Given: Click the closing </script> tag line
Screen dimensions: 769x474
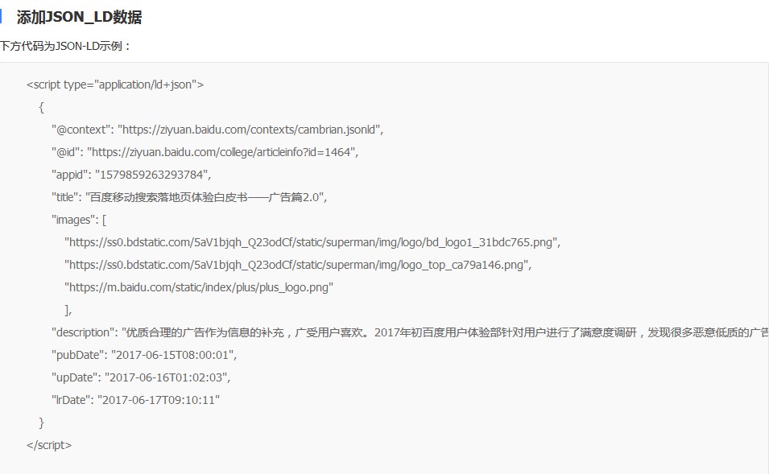Looking at the screenshot, I should tap(49, 446).
